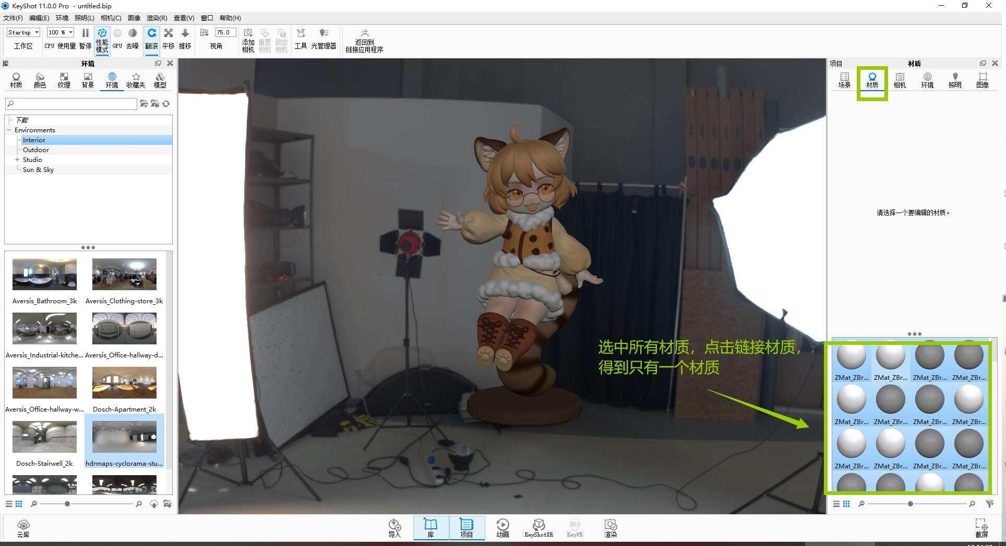
Task: Open the Environment (环境) project tab
Action: pyautogui.click(x=927, y=80)
